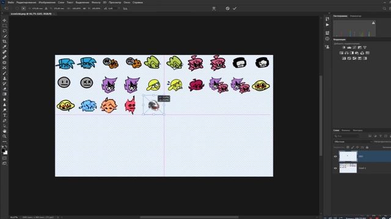Commit the transform with the checkmark
The width and height of the screenshot is (391, 219).
[235, 9]
